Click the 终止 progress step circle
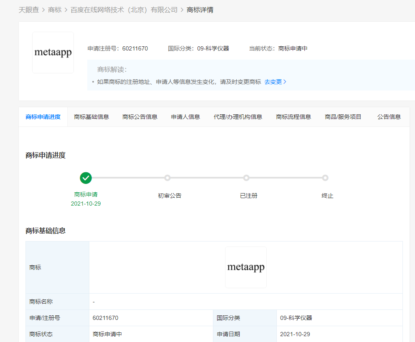Screen dimensions: 415x342 coord(325,178)
